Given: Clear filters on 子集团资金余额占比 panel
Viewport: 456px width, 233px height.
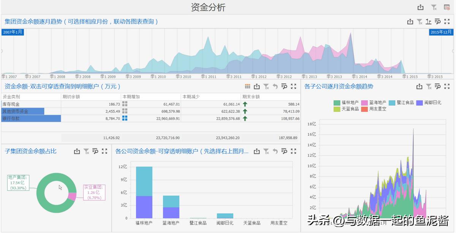Looking at the screenshot, I should [86, 151].
